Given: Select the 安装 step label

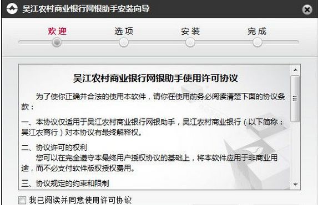Looking at the screenshot, I should (190, 31).
